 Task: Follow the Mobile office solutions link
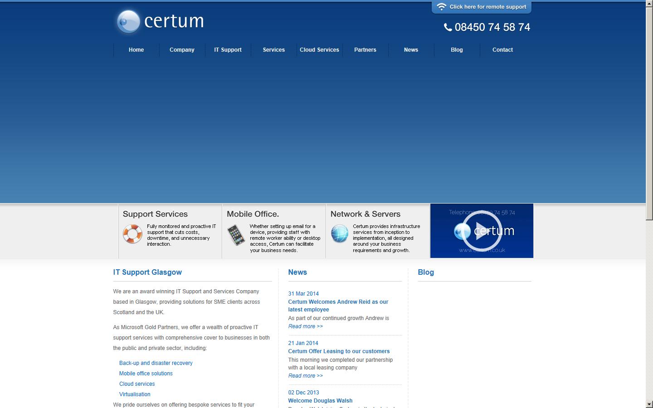146,374
